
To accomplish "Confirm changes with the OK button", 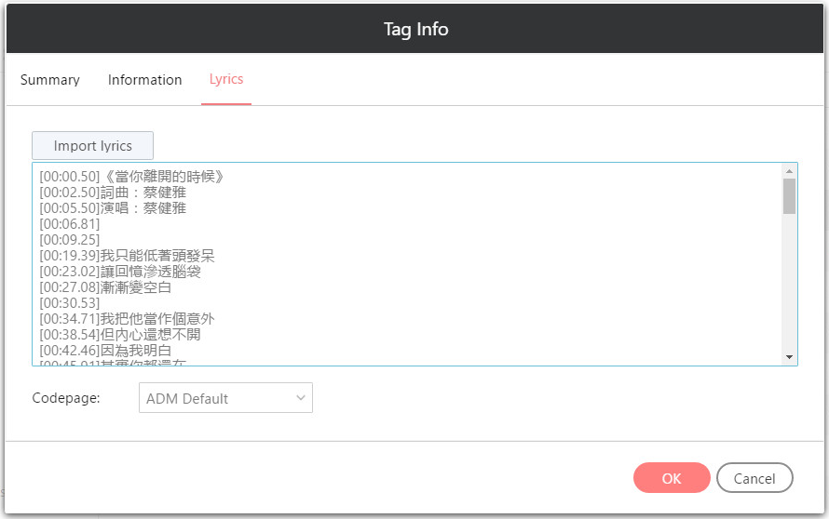I will pyautogui.click(x=672, y=478).
